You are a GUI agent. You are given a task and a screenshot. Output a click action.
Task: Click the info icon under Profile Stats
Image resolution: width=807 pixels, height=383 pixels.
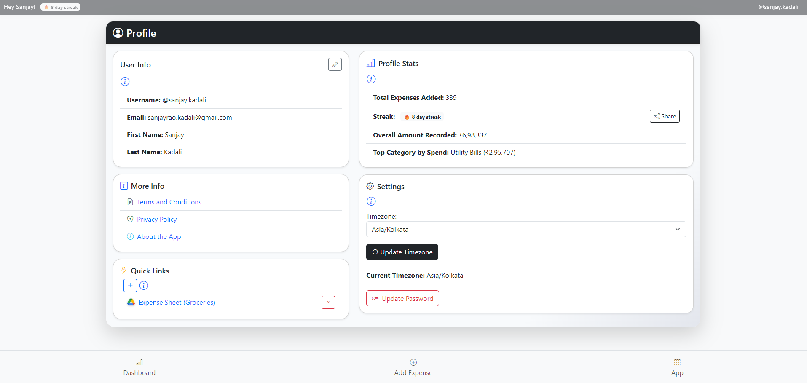[371, 79]
